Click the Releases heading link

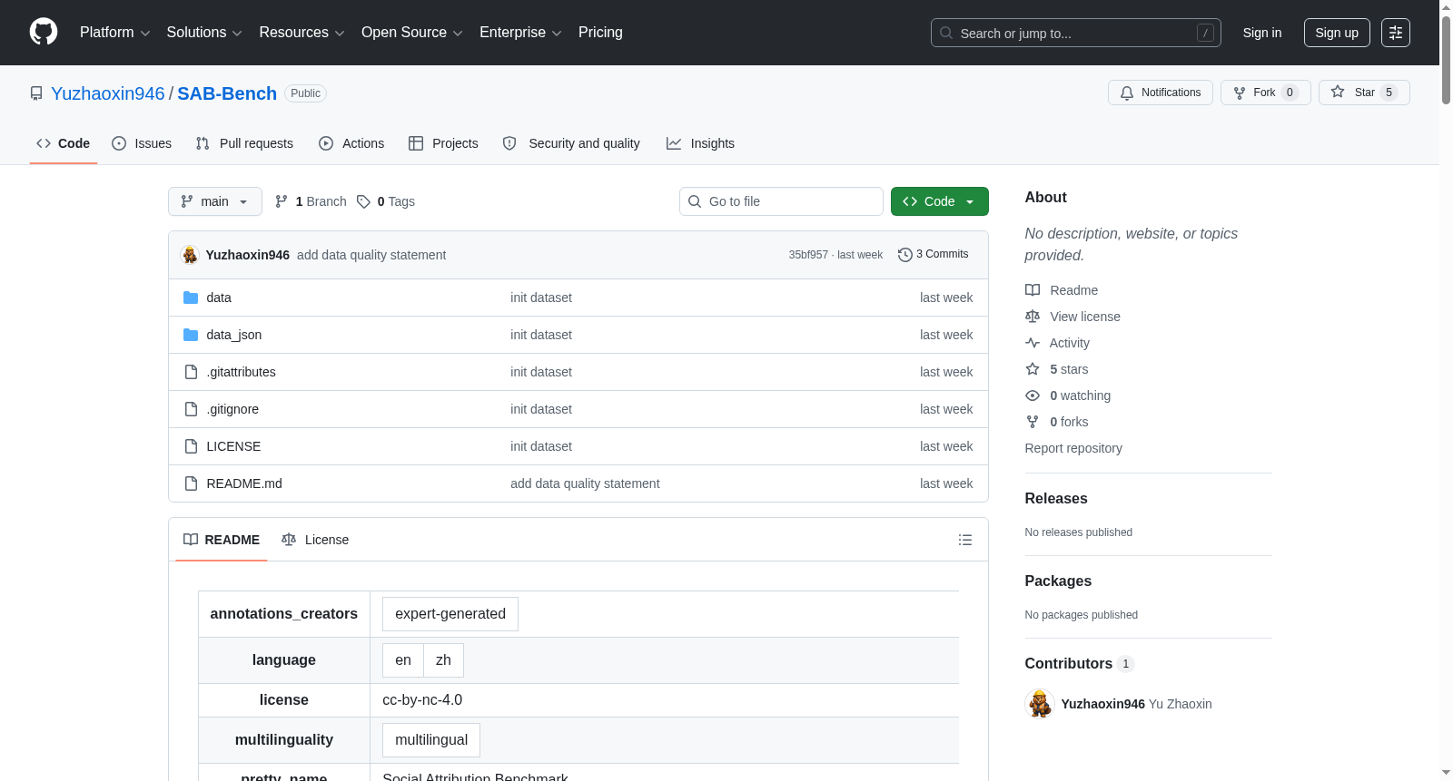point(1056,499)
